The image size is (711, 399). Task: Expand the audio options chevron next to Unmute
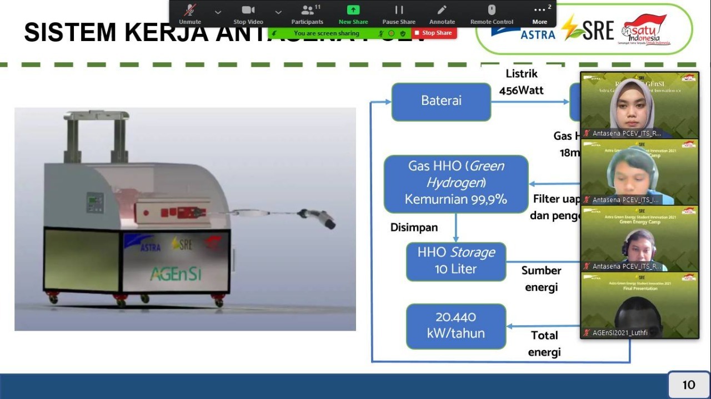[x=217, y=12]
